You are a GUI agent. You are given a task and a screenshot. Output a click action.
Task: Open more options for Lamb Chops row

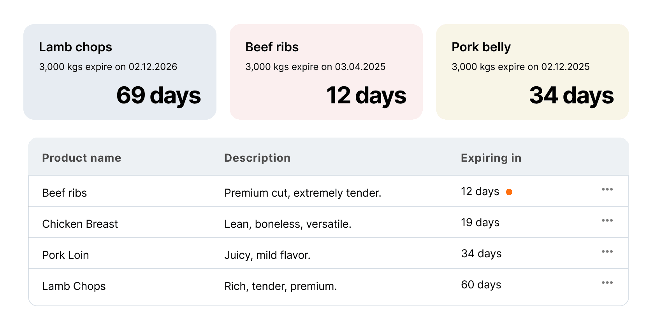607,283
